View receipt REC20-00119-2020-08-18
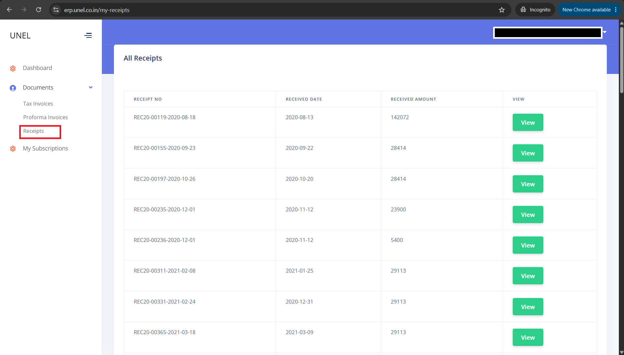 528,122
